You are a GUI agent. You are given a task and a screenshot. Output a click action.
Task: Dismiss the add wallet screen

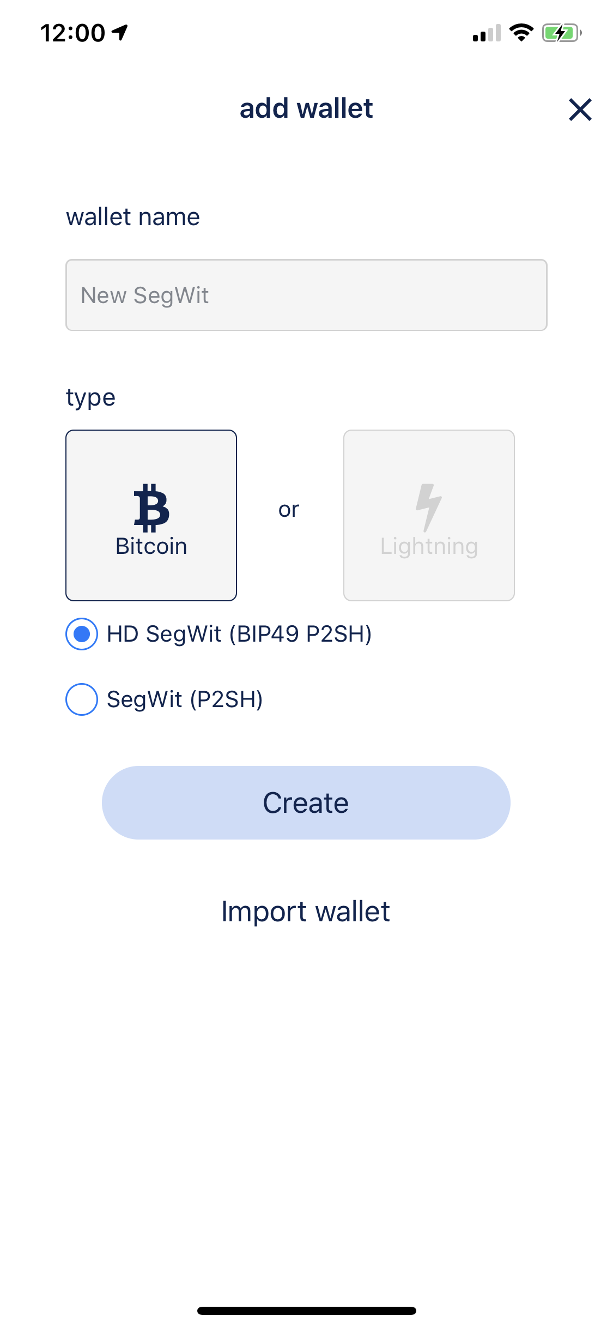point(579,110)
